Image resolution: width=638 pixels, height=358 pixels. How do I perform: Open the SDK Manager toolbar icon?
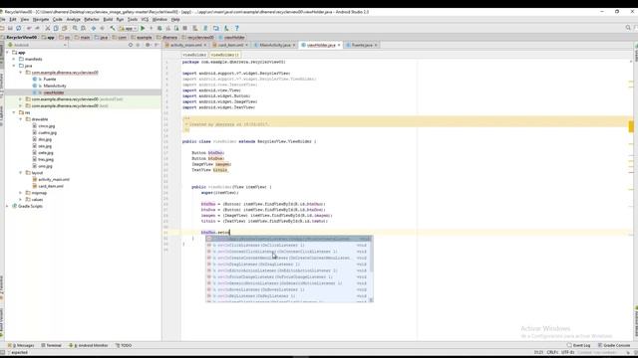tap(226, 28)
